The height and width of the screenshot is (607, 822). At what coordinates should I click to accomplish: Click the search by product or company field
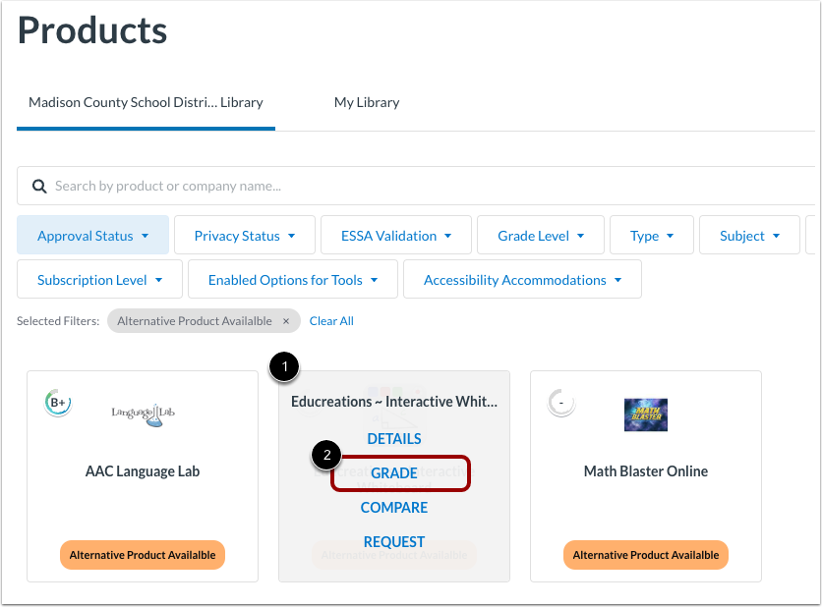[416, 186]
